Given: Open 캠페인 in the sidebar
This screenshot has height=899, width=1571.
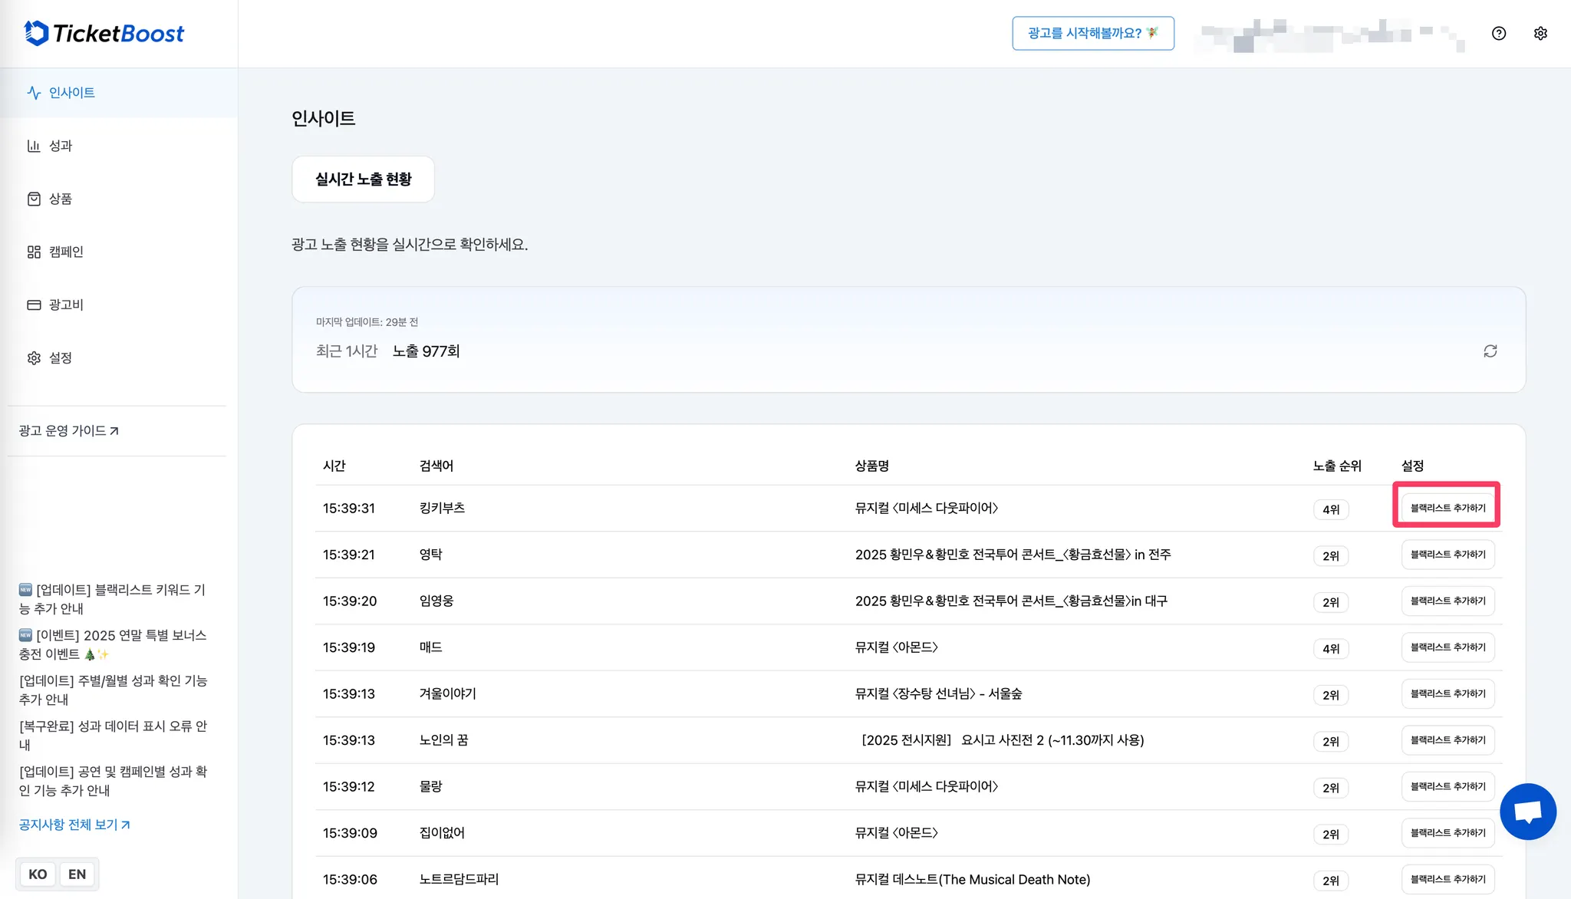Looking at the screenshot, I should click(66, 252).
